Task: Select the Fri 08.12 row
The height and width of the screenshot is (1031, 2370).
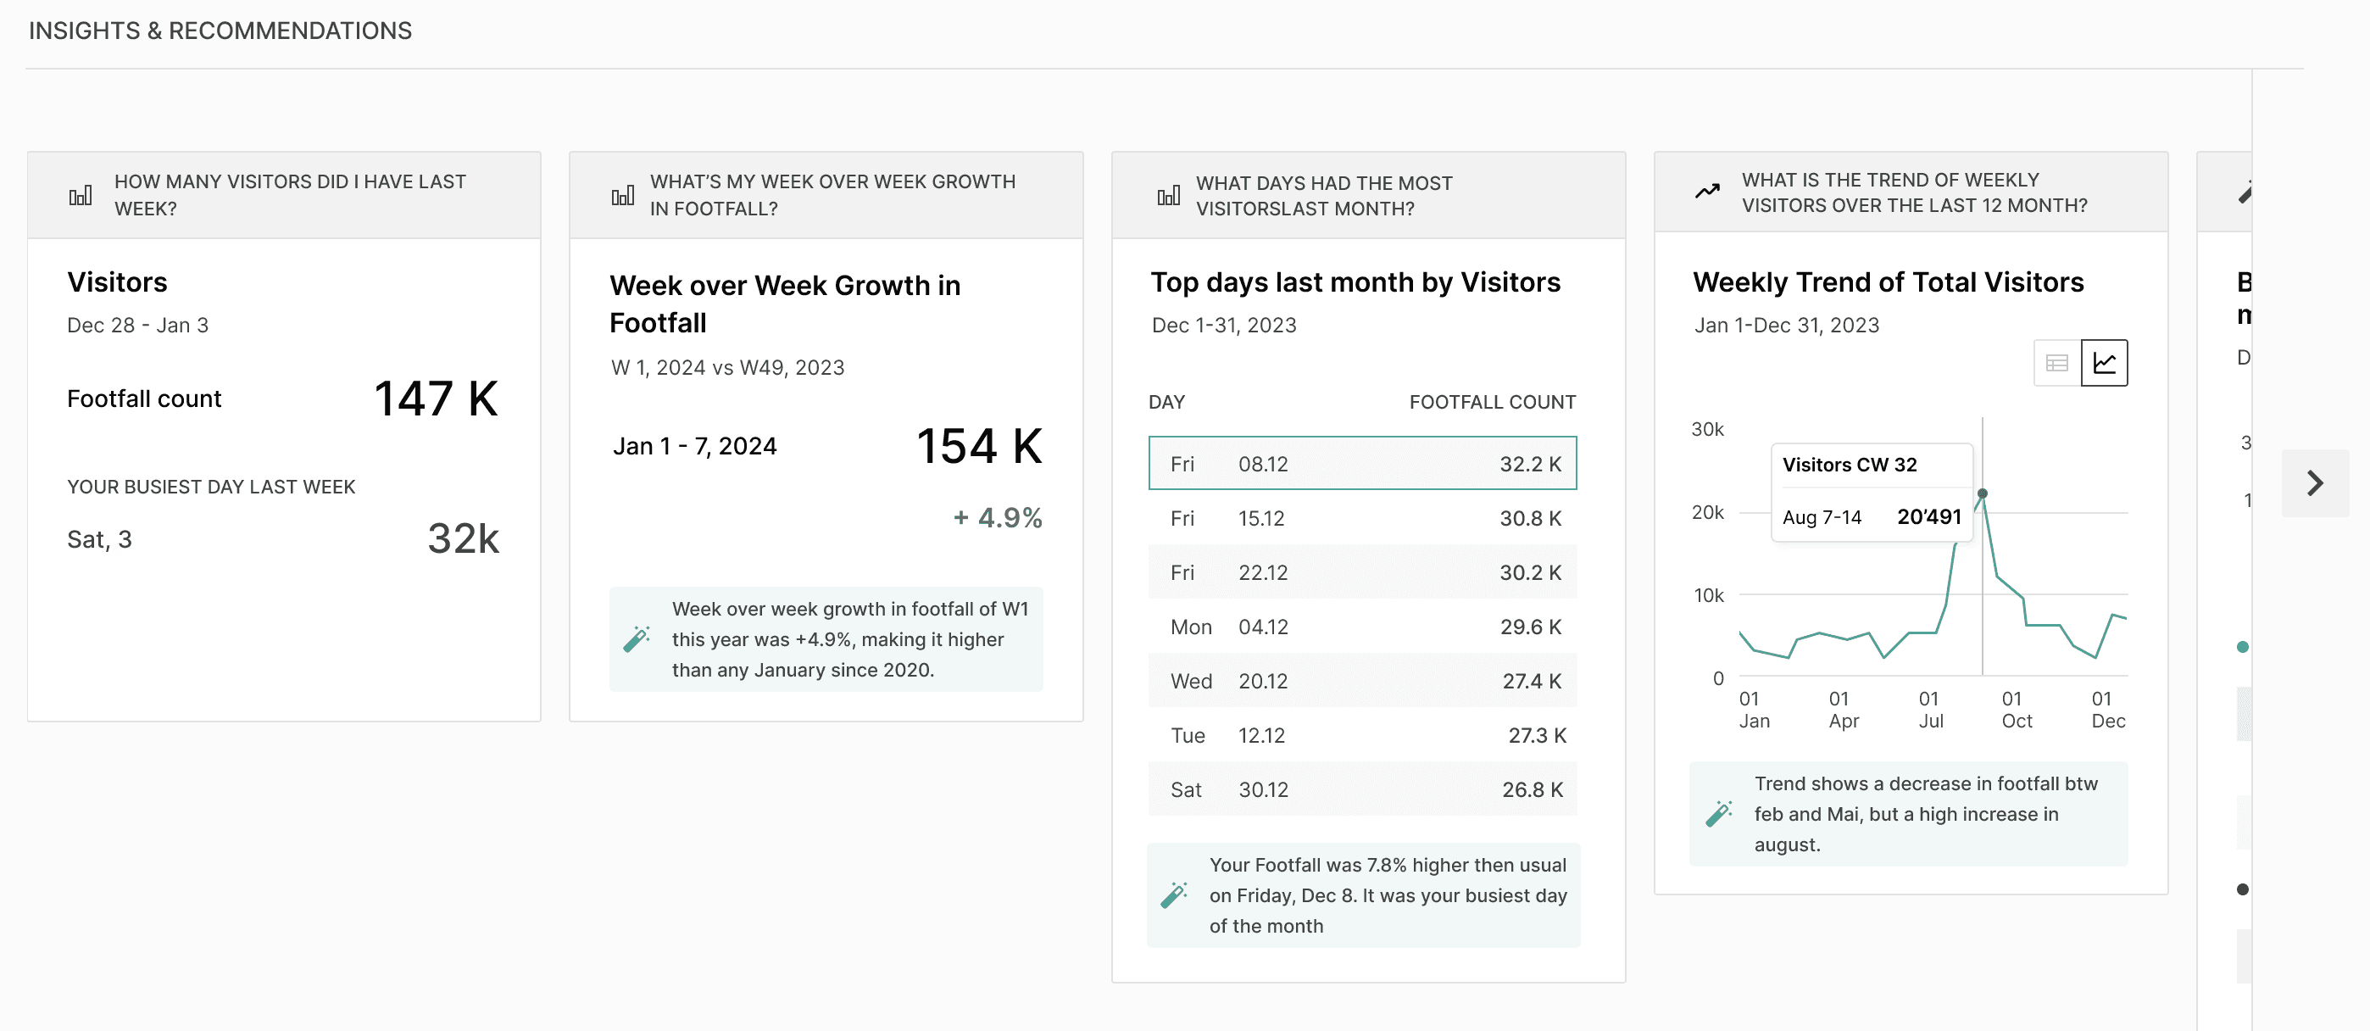Action: click(1361, 463)
